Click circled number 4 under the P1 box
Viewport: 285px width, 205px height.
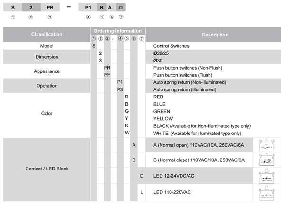[x=88, y=17]
